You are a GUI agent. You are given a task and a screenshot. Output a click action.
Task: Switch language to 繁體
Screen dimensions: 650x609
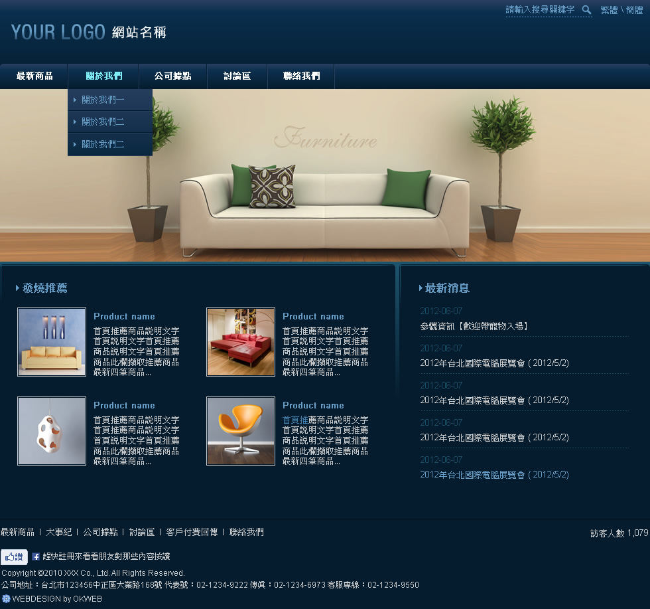click(609, 10)
